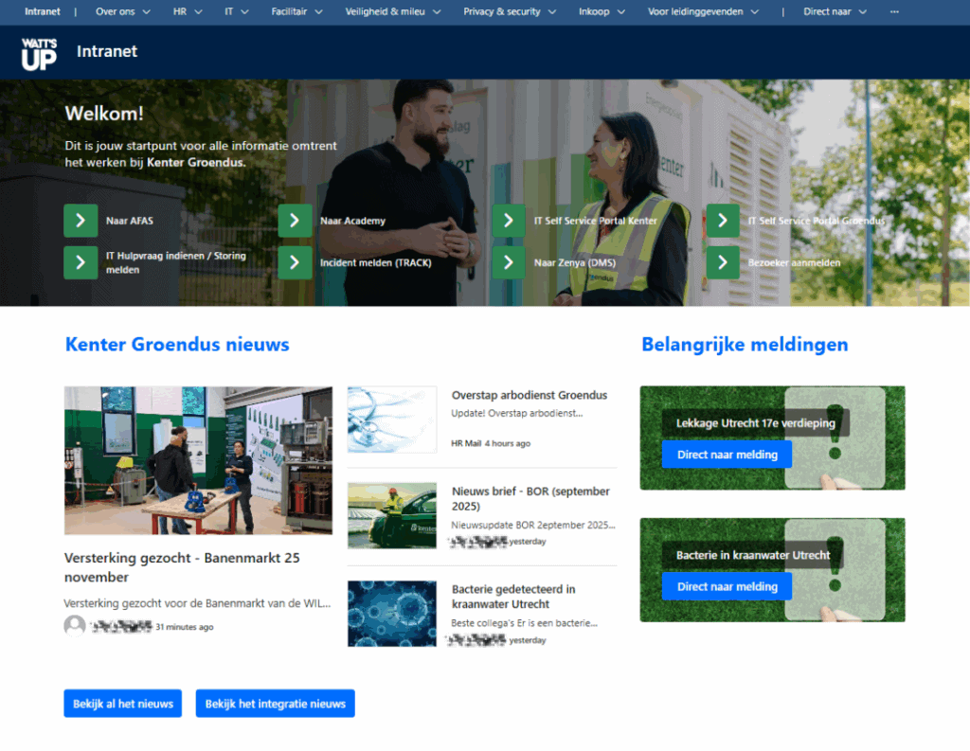Expand the HR dropdown

pos(188,11)
